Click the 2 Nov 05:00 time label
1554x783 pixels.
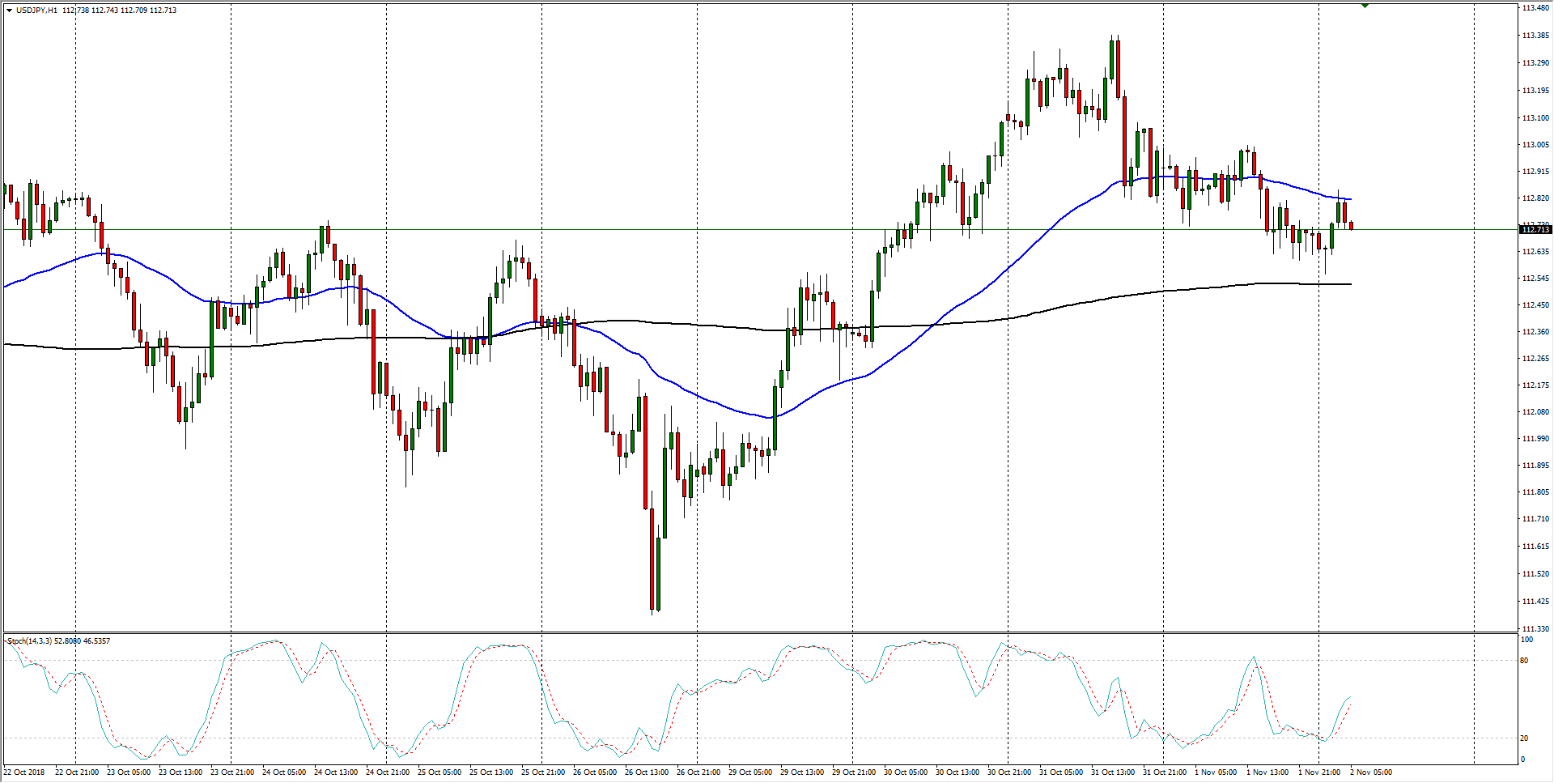pyautogui.click(x=1370, y=772)
